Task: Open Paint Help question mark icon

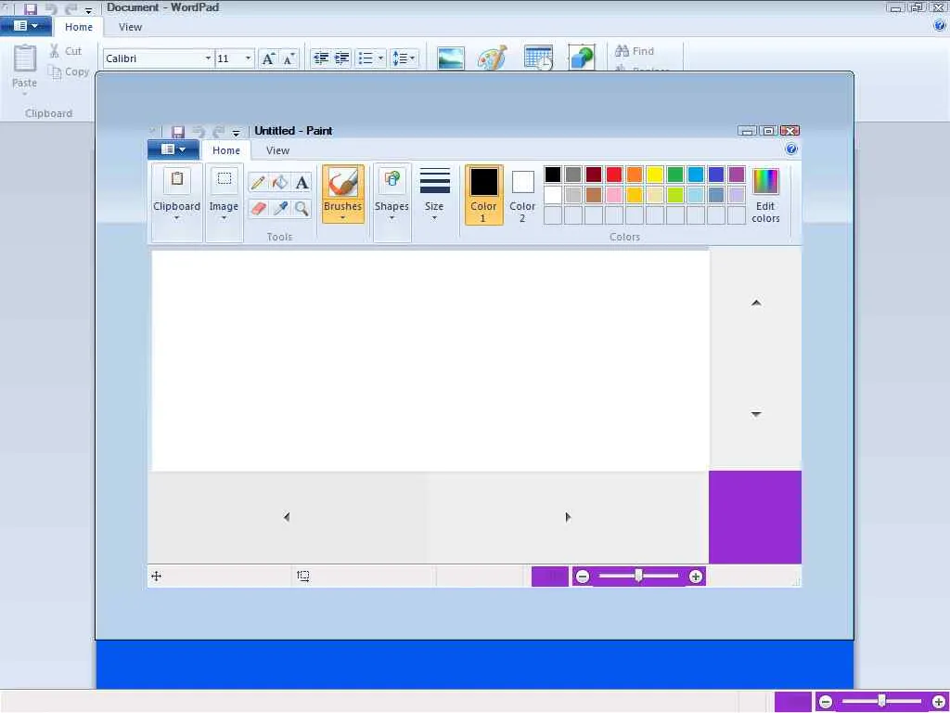Action: pos(791,149)
